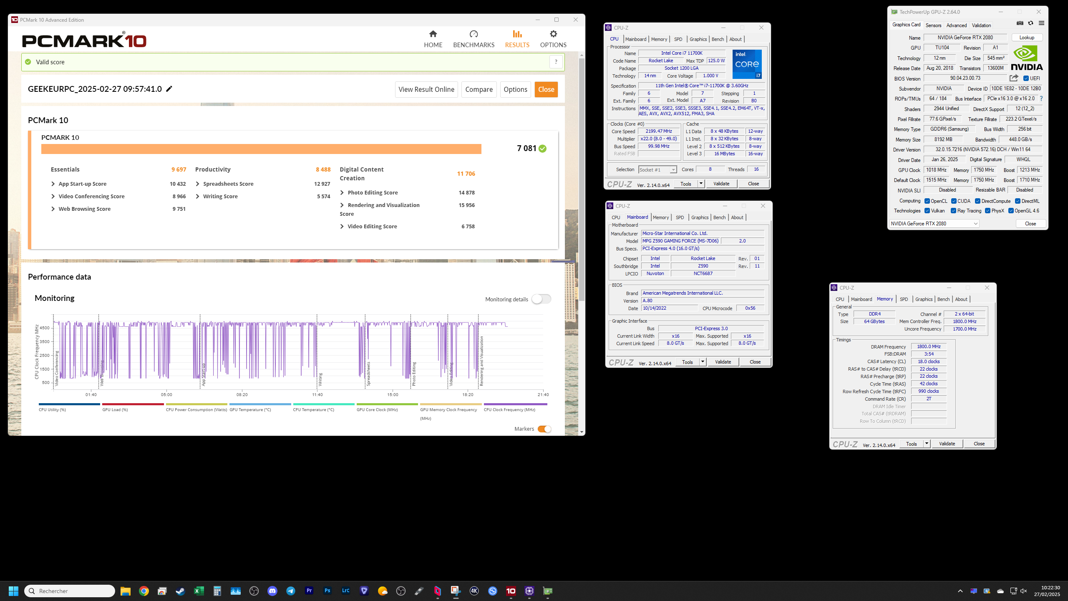Open Photoshop from the taskbar
Image resolution: width=1068 pixels, height=601 pixels.
[327, 591]
